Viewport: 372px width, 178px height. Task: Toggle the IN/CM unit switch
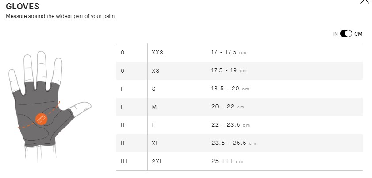click(x=346, y=34)
